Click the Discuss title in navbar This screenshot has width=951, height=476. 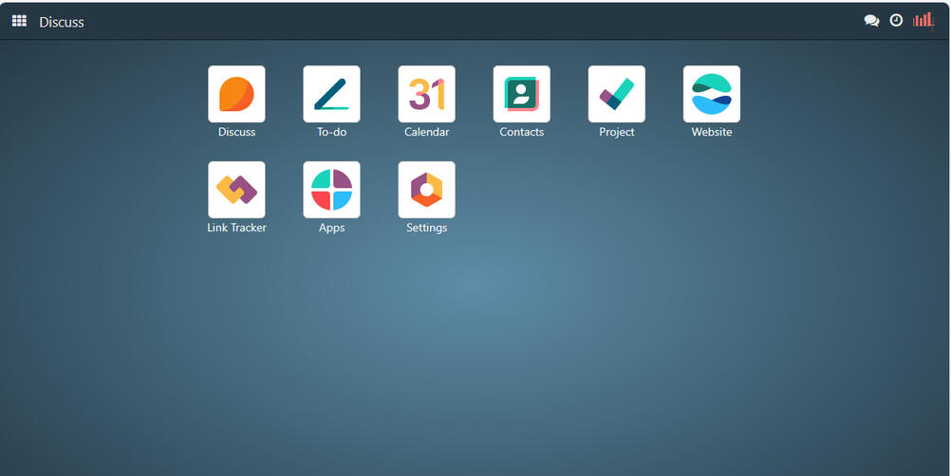point(62,22)
